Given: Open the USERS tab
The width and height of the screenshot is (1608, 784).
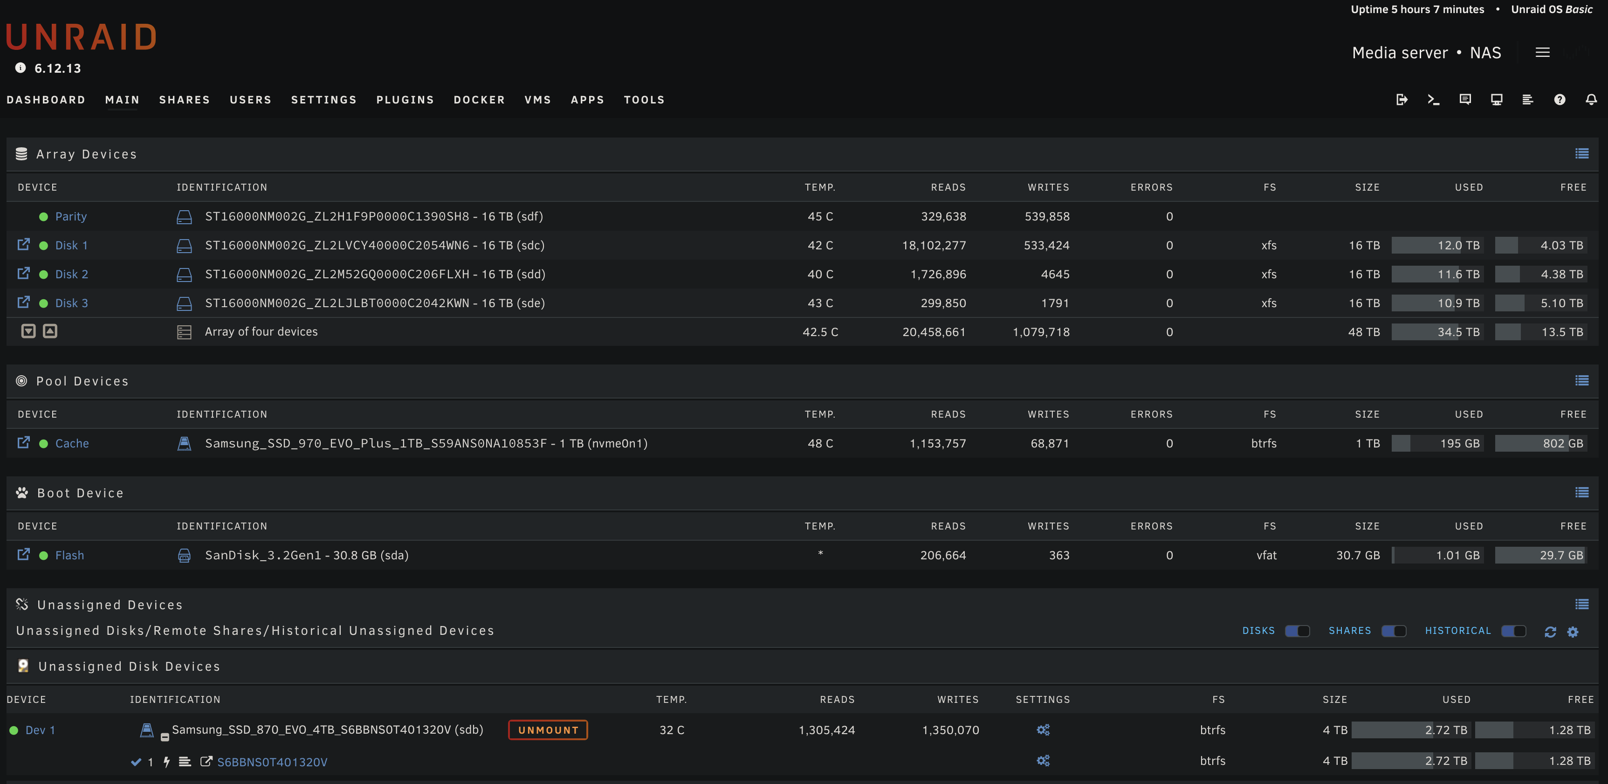Looking at the screenshot, I should click(x=250, y=100).
